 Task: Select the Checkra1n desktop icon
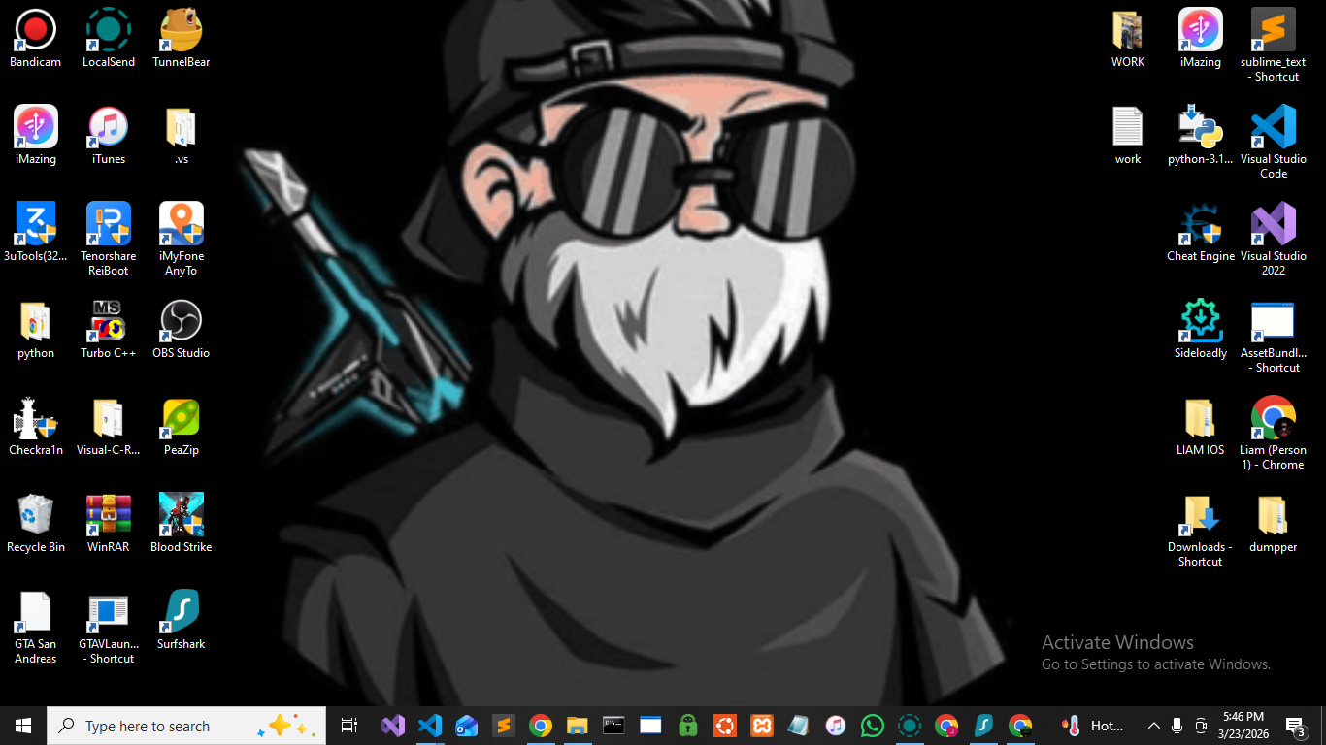[x=36, y=419]
